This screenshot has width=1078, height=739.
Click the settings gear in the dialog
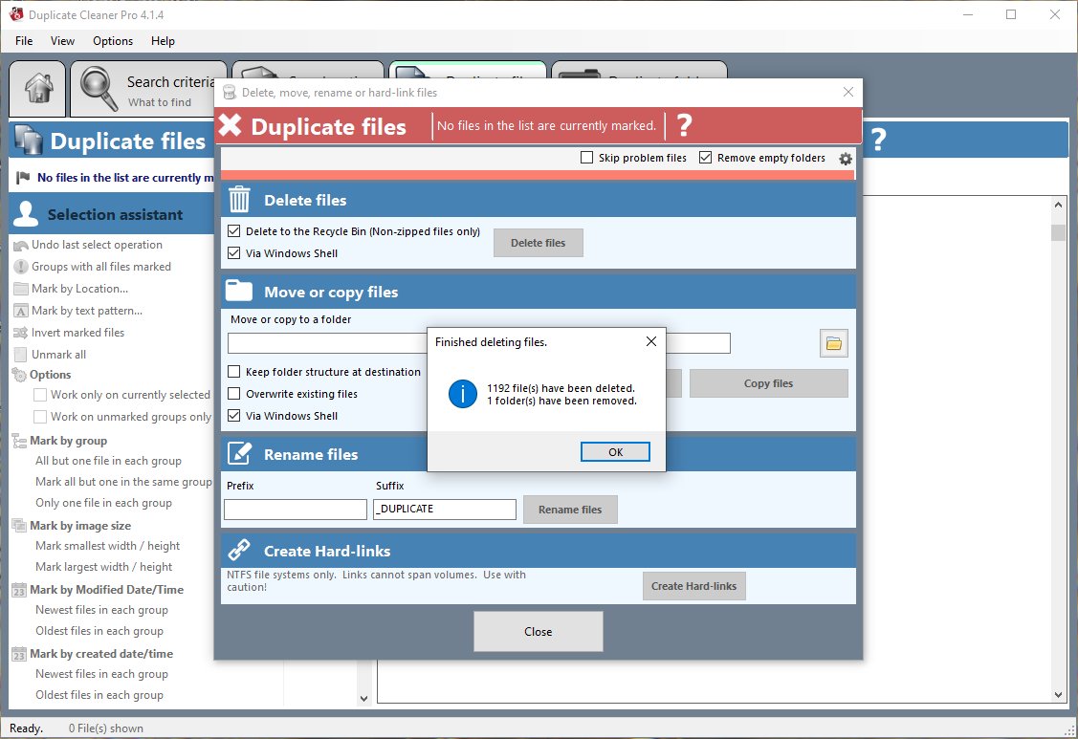coord(845,159)
